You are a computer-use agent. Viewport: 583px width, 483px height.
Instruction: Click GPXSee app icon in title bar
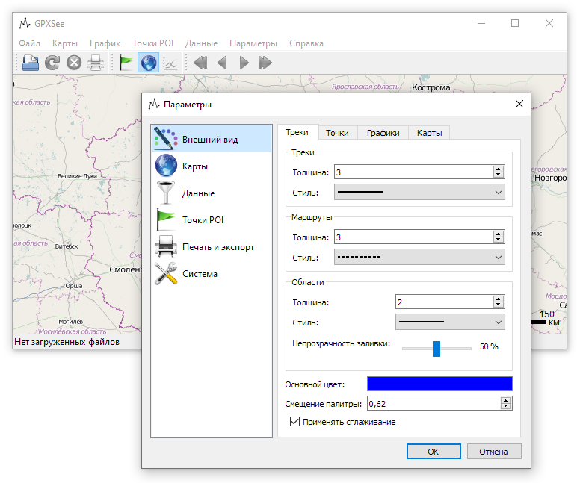click(25, 23)
